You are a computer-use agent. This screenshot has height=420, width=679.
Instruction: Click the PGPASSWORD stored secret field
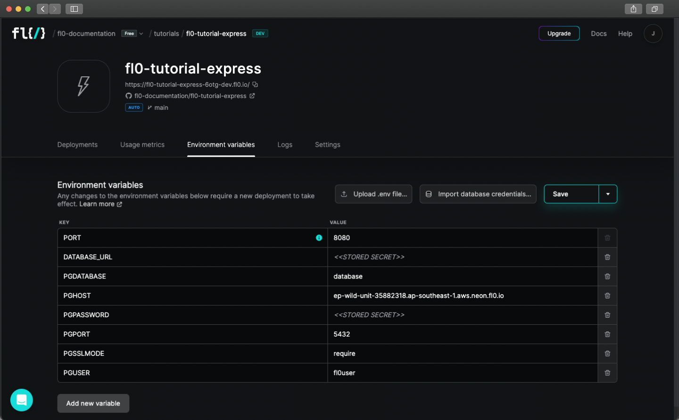click(463, 315)
